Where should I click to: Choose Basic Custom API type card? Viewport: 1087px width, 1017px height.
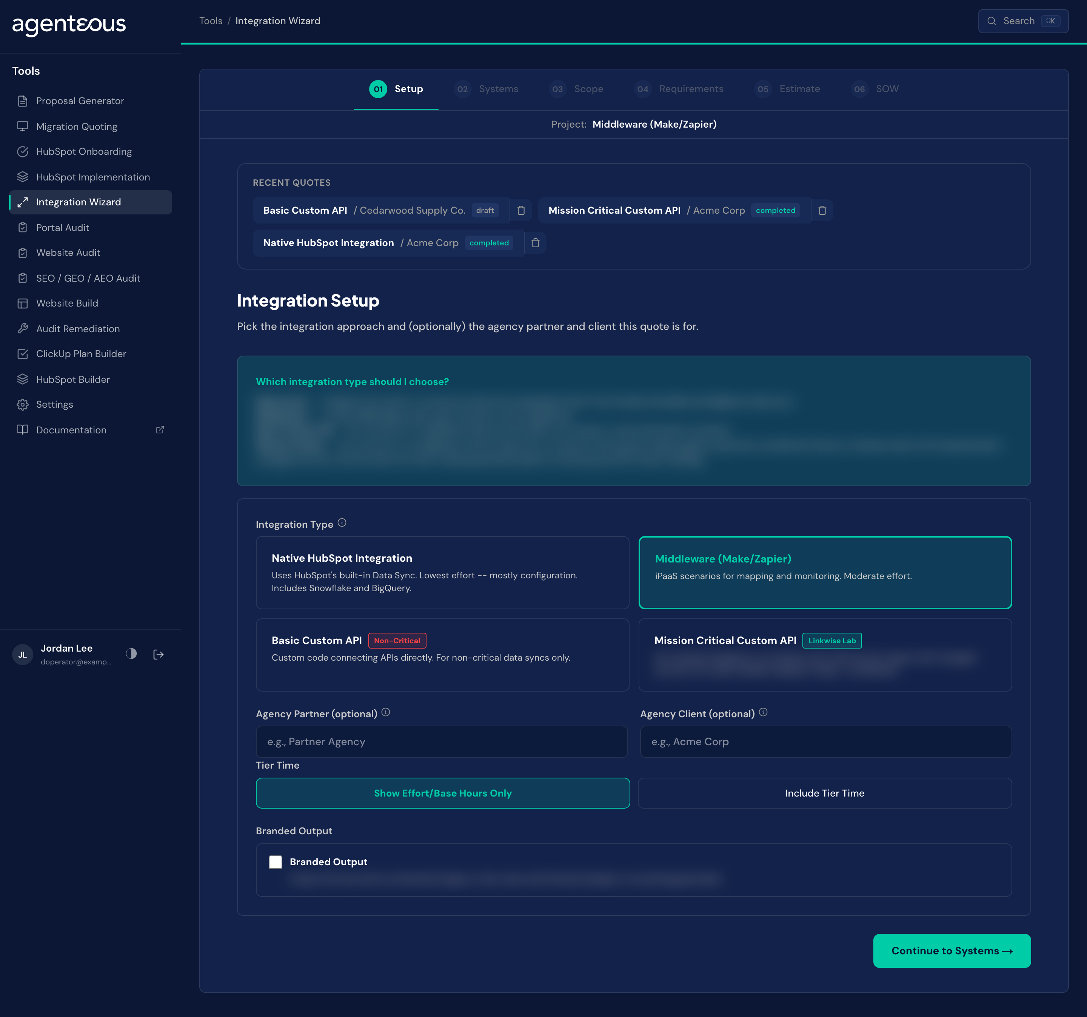pyautogui.click(x=442, y=655)
